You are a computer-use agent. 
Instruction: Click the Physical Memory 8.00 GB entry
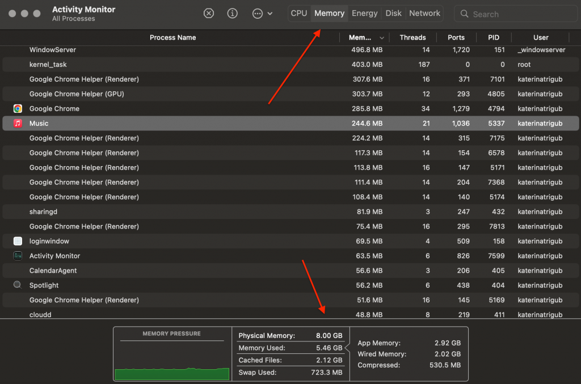click(290, 335)
